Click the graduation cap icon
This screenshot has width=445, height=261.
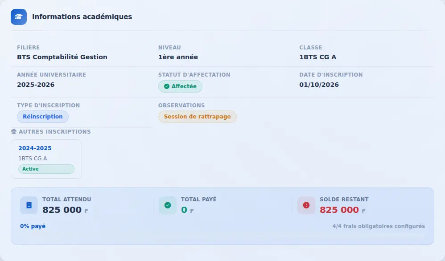tap(19, 17)
